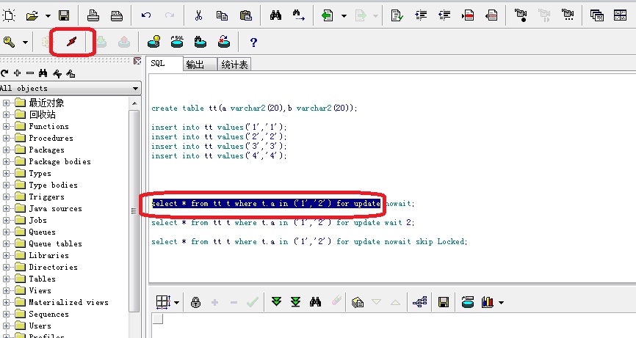Click the document with green checkmark icon

(397, 15)
